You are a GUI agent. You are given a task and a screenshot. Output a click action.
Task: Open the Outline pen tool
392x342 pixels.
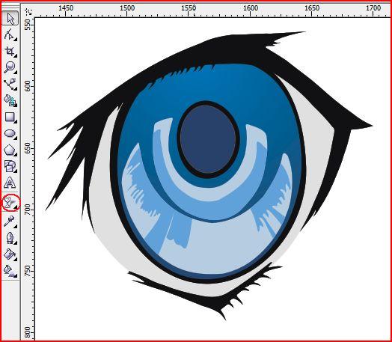pos(10,238)
